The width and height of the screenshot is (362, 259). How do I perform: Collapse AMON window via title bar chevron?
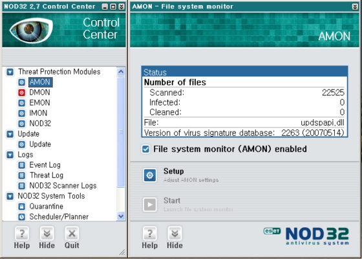pos(355,6)
